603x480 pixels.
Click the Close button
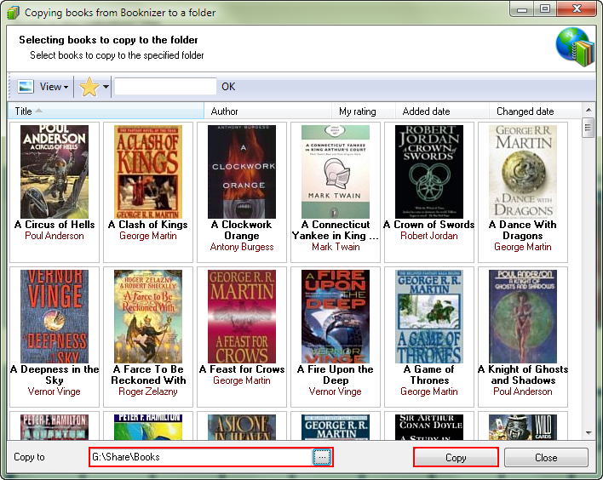[x=546, y=457]
